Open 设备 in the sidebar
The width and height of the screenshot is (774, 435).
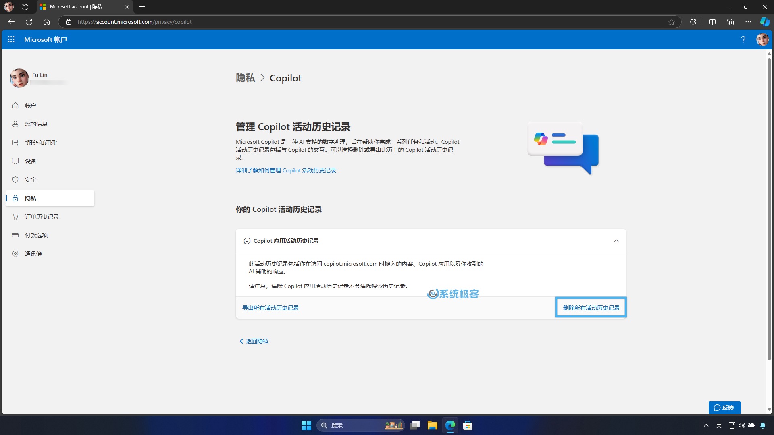click(x=50, y=161)
